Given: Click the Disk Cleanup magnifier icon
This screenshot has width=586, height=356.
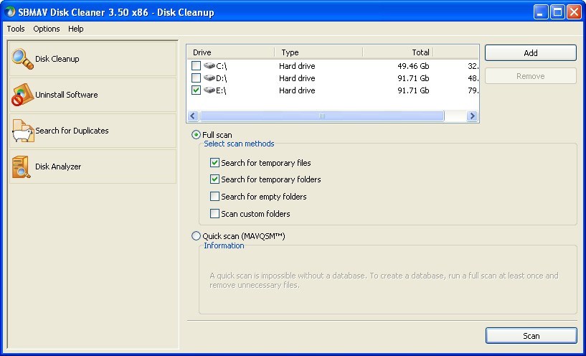Looking at the screenshot, I should pos(22,59).
